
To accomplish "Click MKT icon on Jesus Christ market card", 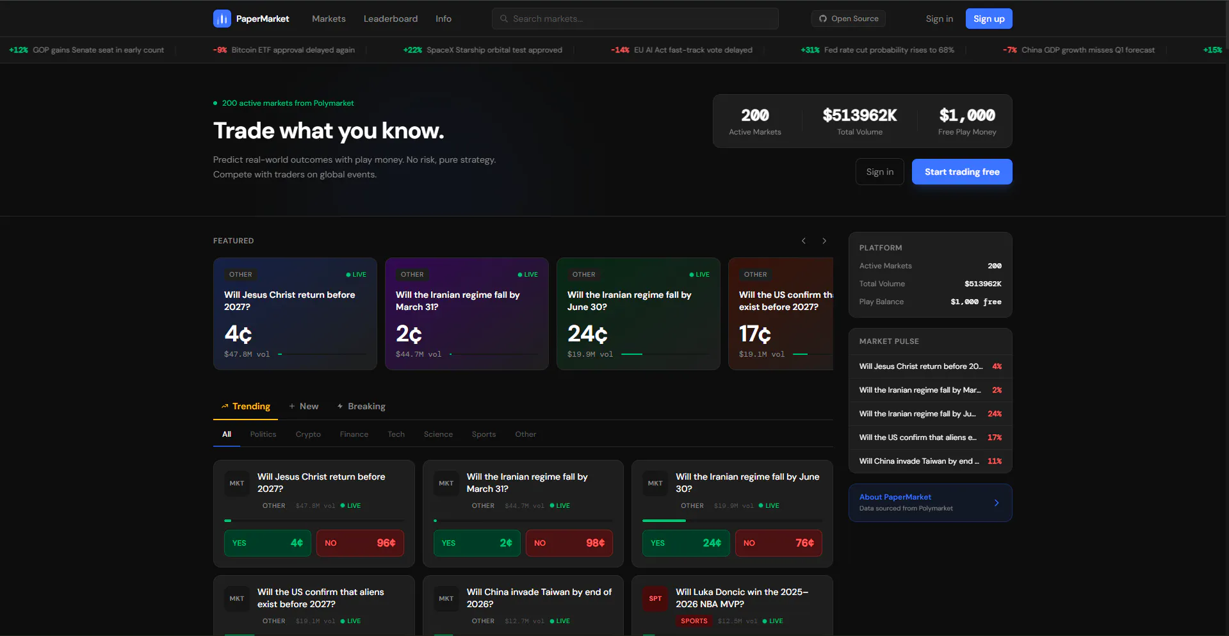I will [x=237, y=484].
